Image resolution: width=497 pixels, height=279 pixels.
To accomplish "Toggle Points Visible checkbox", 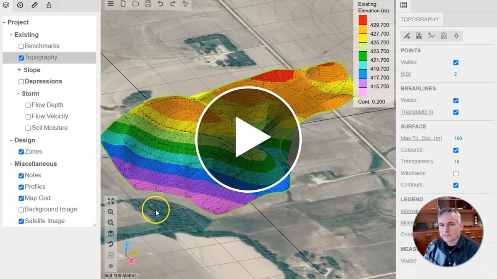I will tap(456, 63).
